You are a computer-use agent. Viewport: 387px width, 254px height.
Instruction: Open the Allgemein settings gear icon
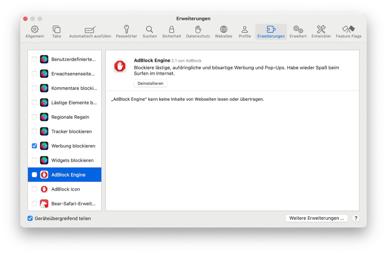pyautogui.click(x=35, y=29)
